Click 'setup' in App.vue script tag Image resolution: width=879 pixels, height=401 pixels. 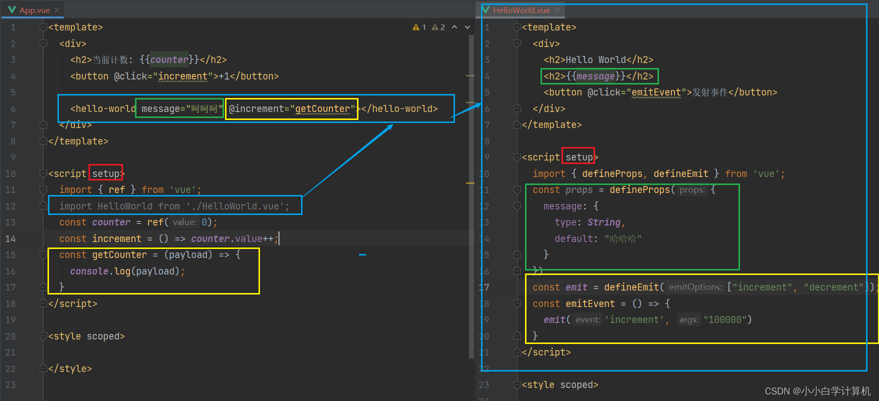[106, 174]
